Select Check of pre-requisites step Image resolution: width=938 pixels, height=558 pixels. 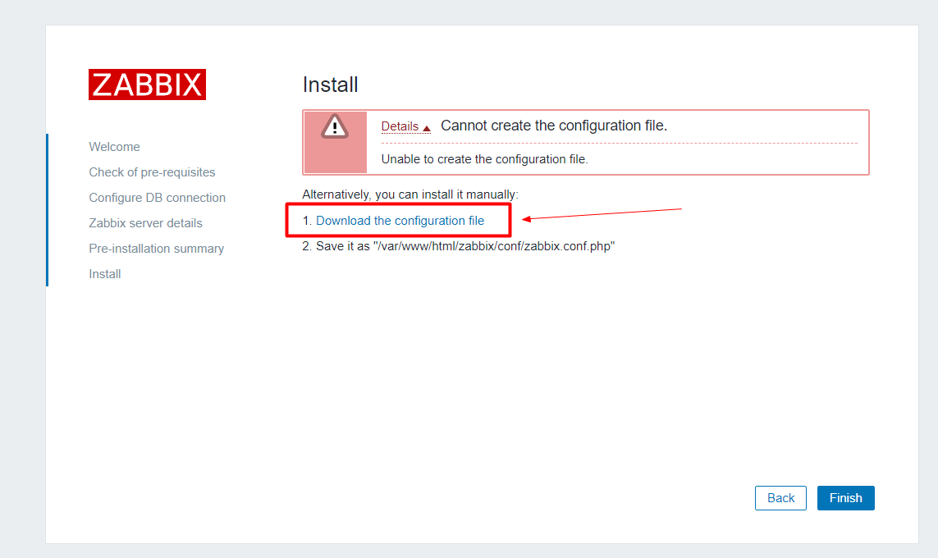tap(152, 172)
